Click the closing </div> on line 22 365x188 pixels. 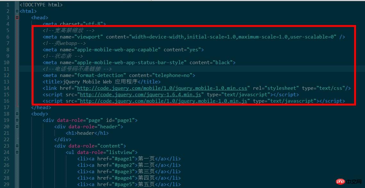click(63, 140)
